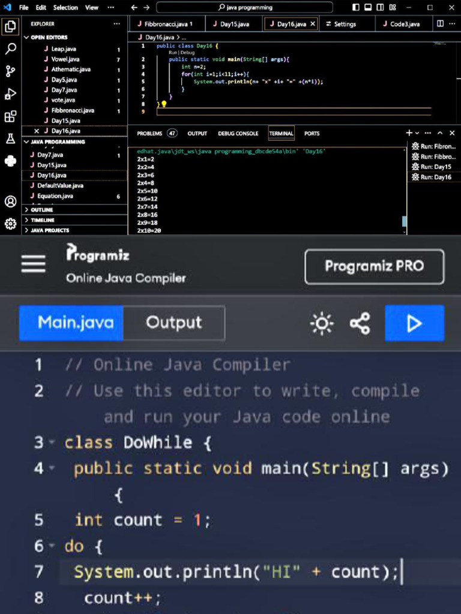This screenshot has width=461, height=614.
Task: Toggle Programiz light/dark theme sun icon
Action: [x=322, y=324]
